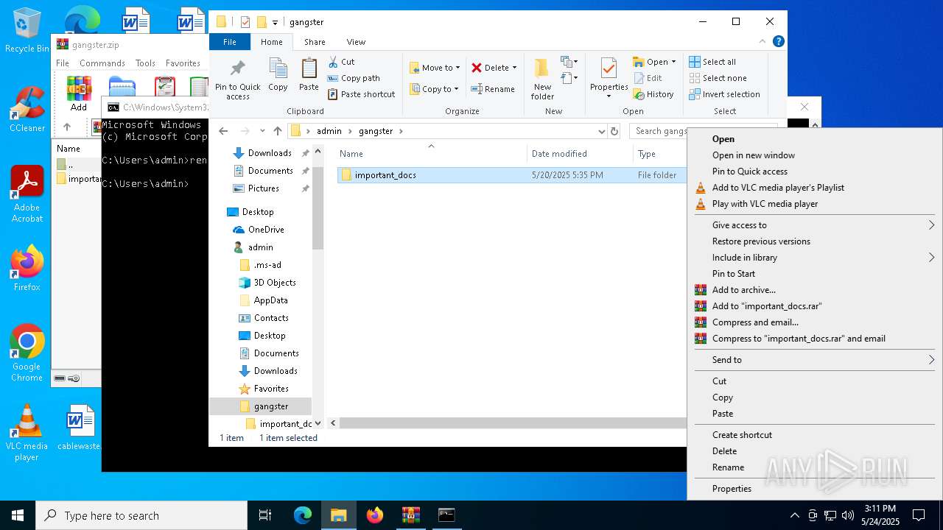Click the Rename ribbon button
Screen dimensions: 943x530
coord(493,89)
